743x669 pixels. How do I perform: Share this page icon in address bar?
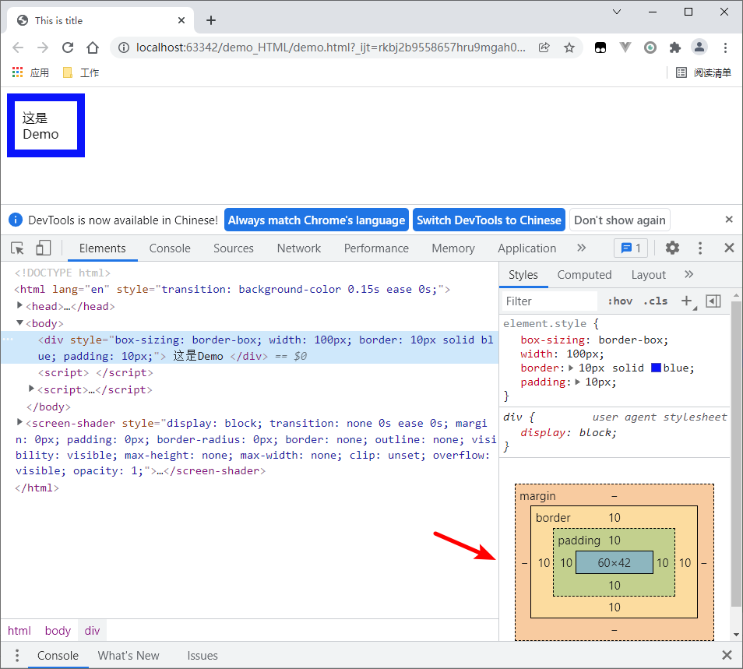(544, 48)
